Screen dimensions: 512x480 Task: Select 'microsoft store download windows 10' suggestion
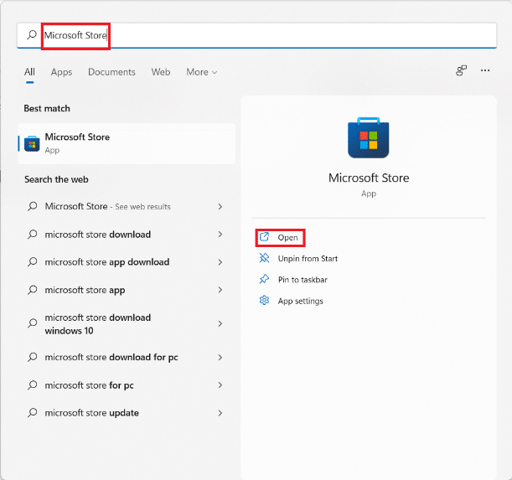[98, 324]
